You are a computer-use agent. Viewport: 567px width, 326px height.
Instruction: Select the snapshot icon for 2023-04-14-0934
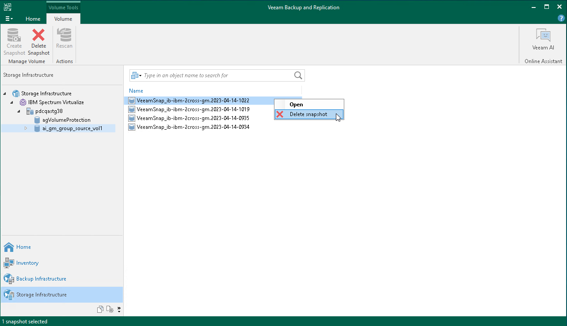[x=131, y=127]
